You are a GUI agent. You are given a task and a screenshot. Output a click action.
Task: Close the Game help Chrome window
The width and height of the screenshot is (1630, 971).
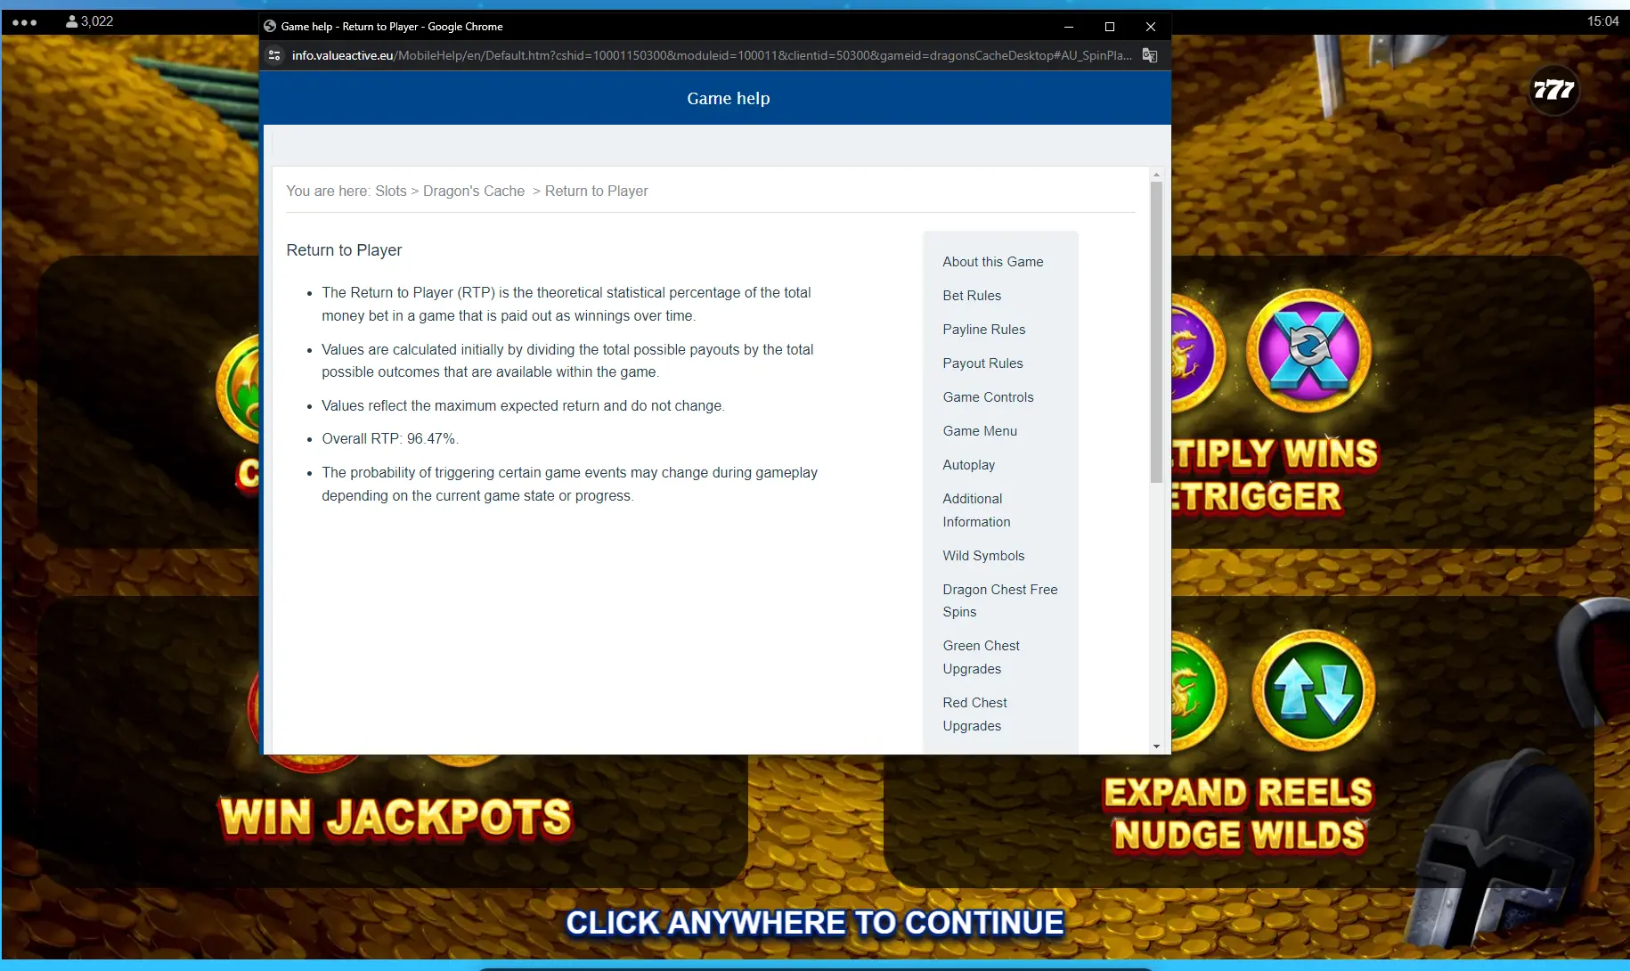(x=1151, y=27)
